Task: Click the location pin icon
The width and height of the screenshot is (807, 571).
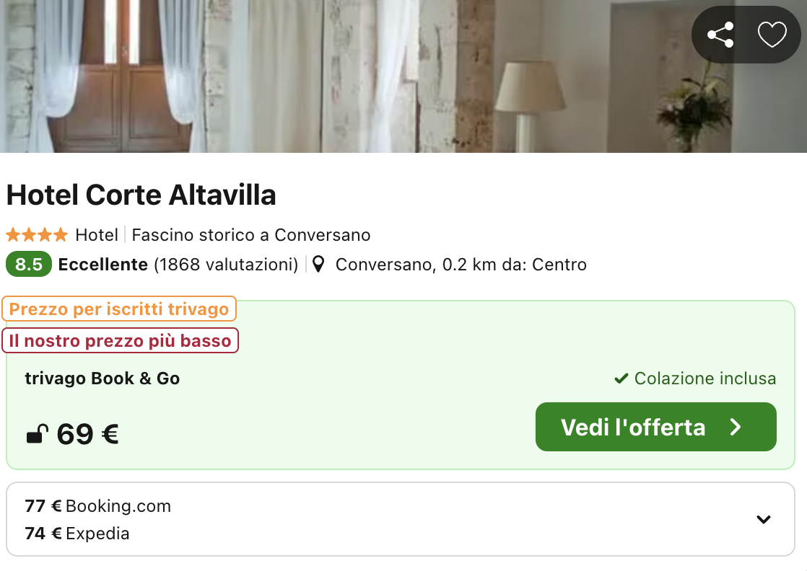Action: [318, 265]
